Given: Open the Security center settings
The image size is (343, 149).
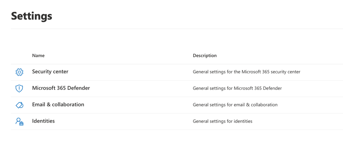Looking at the screenshot, I should click(x=50, y=72).
